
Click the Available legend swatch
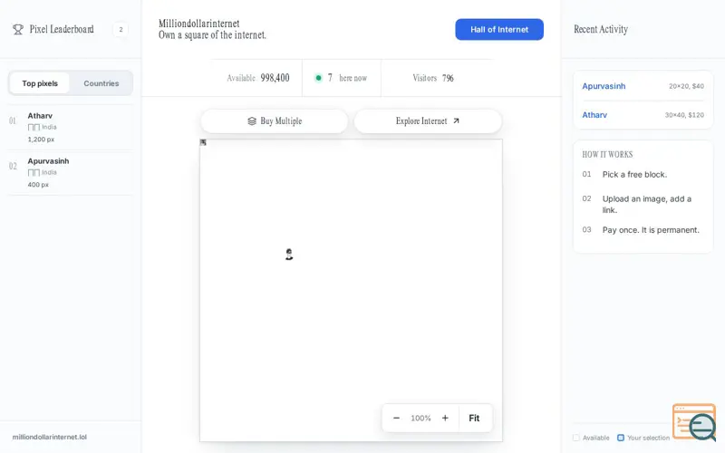pos(576,438)
